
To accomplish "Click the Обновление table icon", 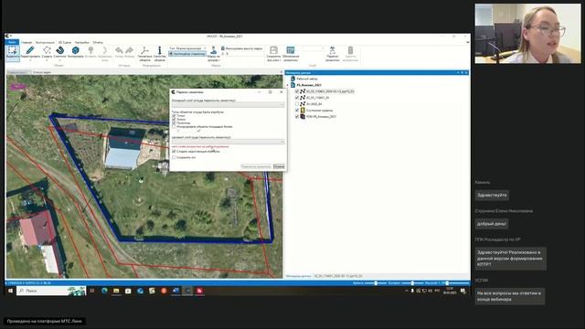I will click(x=291, y=50).
